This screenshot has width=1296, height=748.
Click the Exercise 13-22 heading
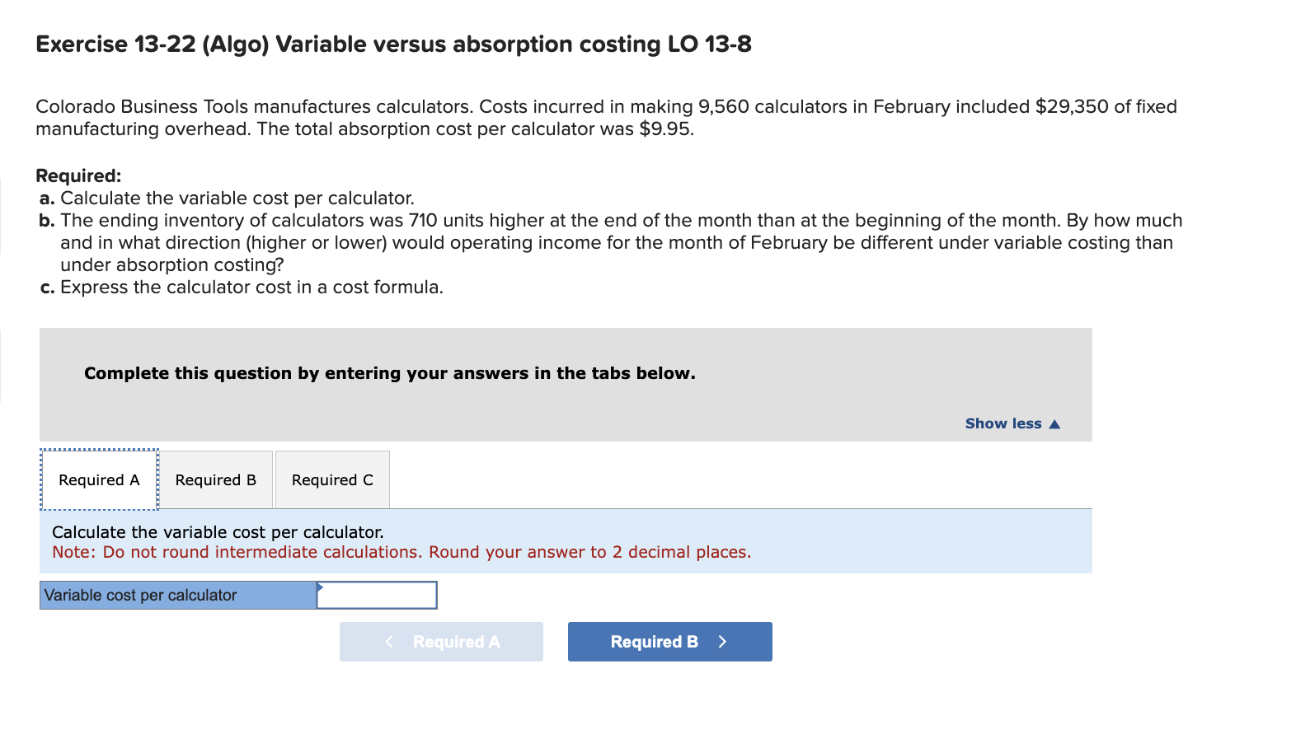pyautogui.click(x=393, y=44)
